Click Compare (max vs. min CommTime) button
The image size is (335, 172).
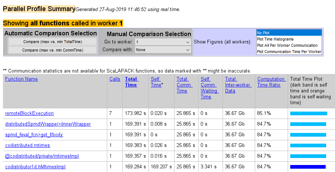(53, 50)
